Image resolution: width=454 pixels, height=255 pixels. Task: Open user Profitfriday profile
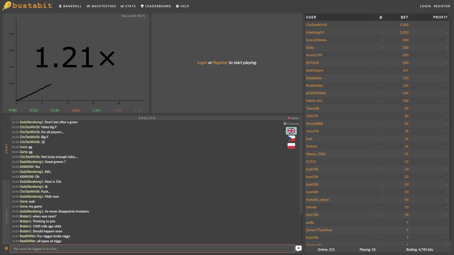(314, 85)
